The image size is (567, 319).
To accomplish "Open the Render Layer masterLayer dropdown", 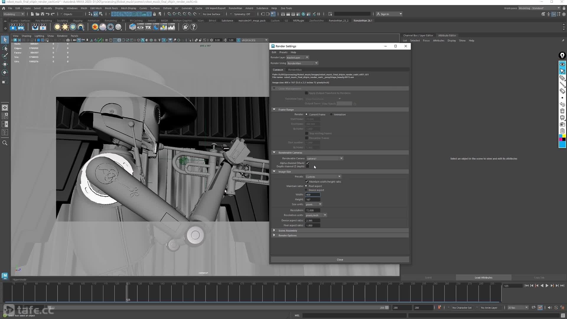I will pos(297,58).
